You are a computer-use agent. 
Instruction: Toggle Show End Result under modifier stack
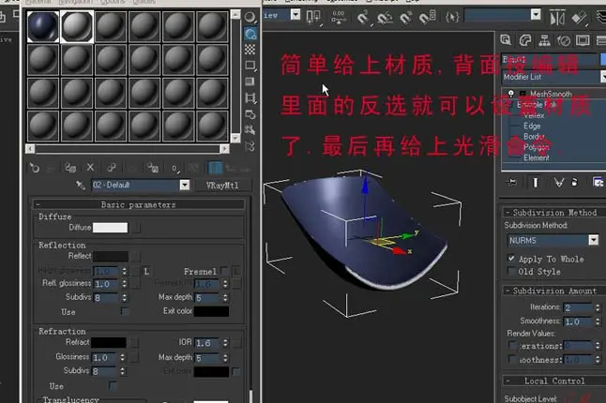pos(536,182)
